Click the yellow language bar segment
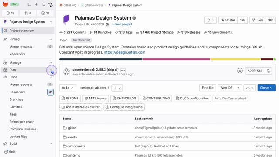Screen dimensions: 279x157 [235, 59]
